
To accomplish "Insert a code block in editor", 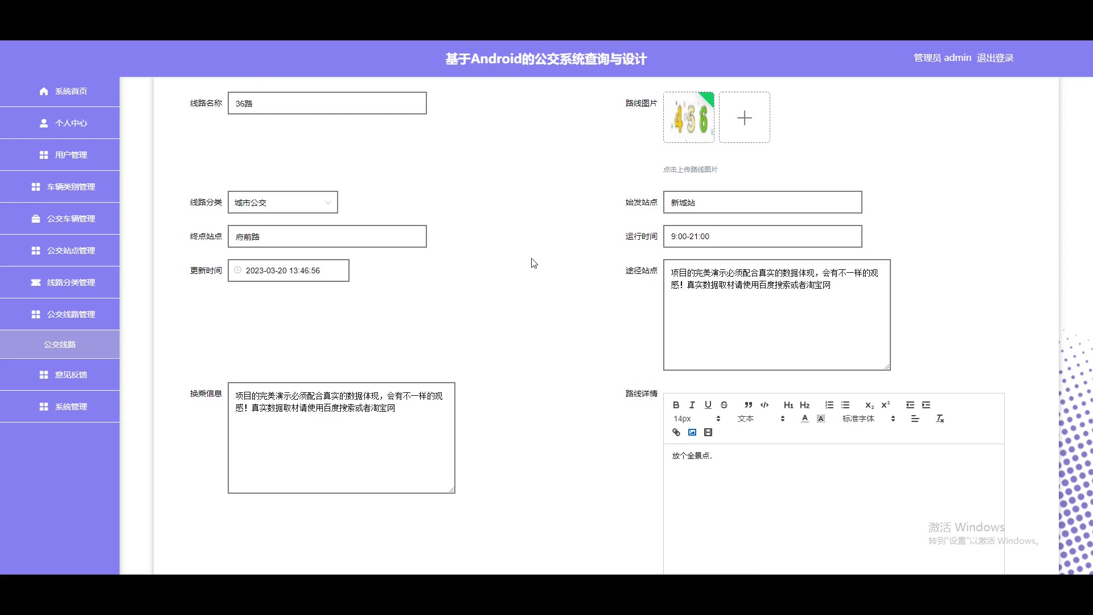I will pyautogui.click(x=765, y=405).
